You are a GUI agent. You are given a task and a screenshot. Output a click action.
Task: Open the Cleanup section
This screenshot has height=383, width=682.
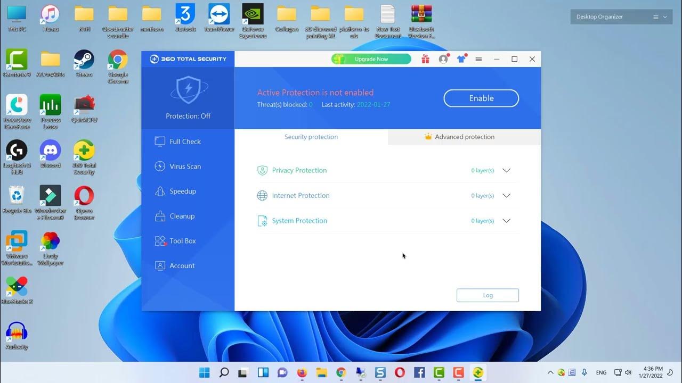[175, 216]
